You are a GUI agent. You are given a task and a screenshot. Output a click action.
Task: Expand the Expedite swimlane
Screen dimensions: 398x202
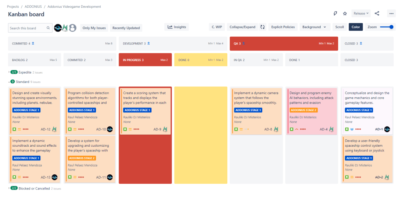tap(9, 72)
